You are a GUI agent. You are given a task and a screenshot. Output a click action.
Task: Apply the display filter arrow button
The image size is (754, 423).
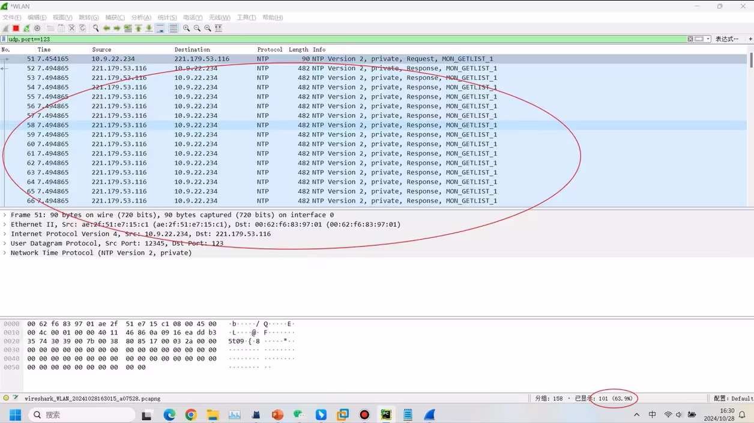tap(699, 39)
